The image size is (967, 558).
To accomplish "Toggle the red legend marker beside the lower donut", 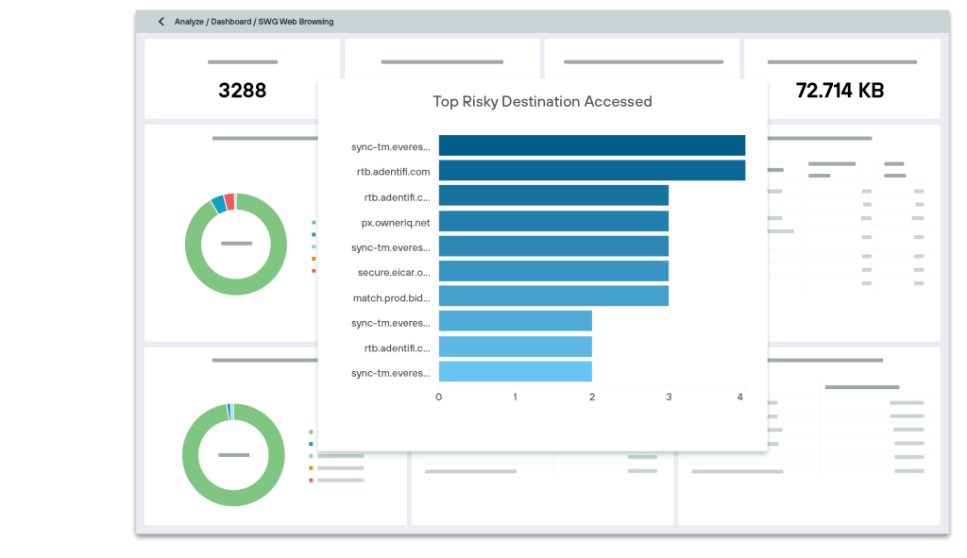I will 311,480.
